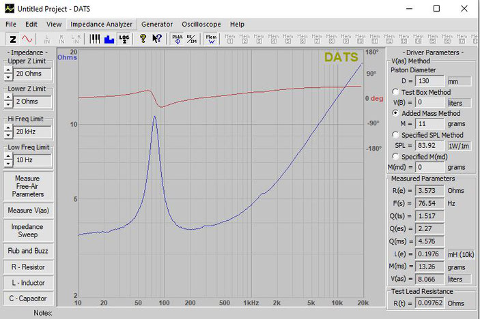The image size is (480, 319).
Task: Click the Mem 12 memory slot icon
Action: (x=389, y=39)
